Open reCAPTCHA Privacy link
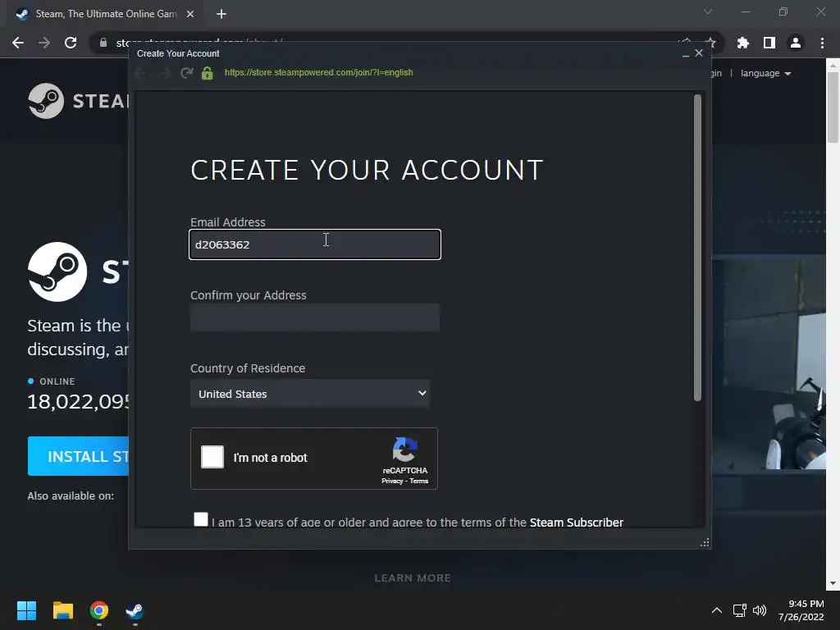This screenshot has height=630, width=840. pyautogui.click(x=392, y=481)
